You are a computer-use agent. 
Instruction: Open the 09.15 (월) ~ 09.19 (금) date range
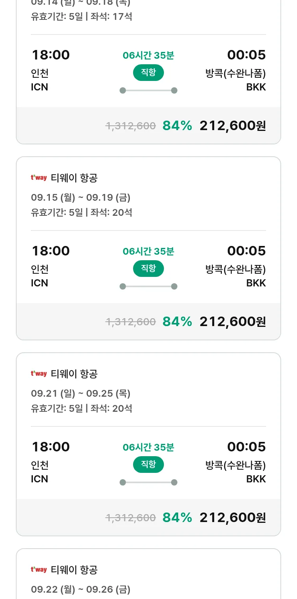pyautogui.click(x=81, y=198)
